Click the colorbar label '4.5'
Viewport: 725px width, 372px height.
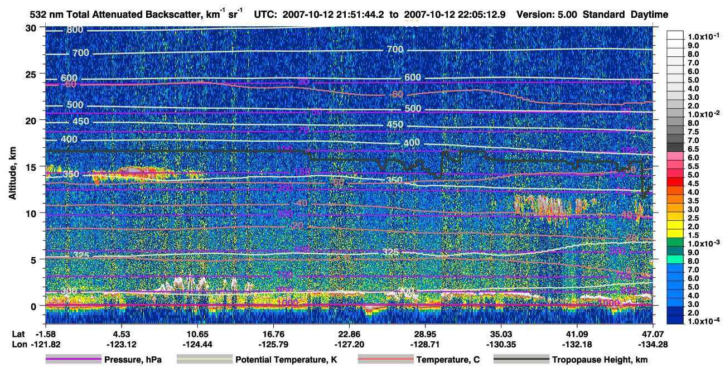(x=694, y=183)
